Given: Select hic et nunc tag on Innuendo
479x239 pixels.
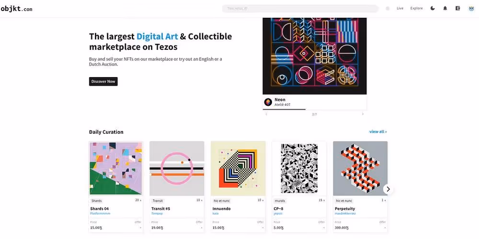Looking at the screenshot, I should tap(222, 201).
